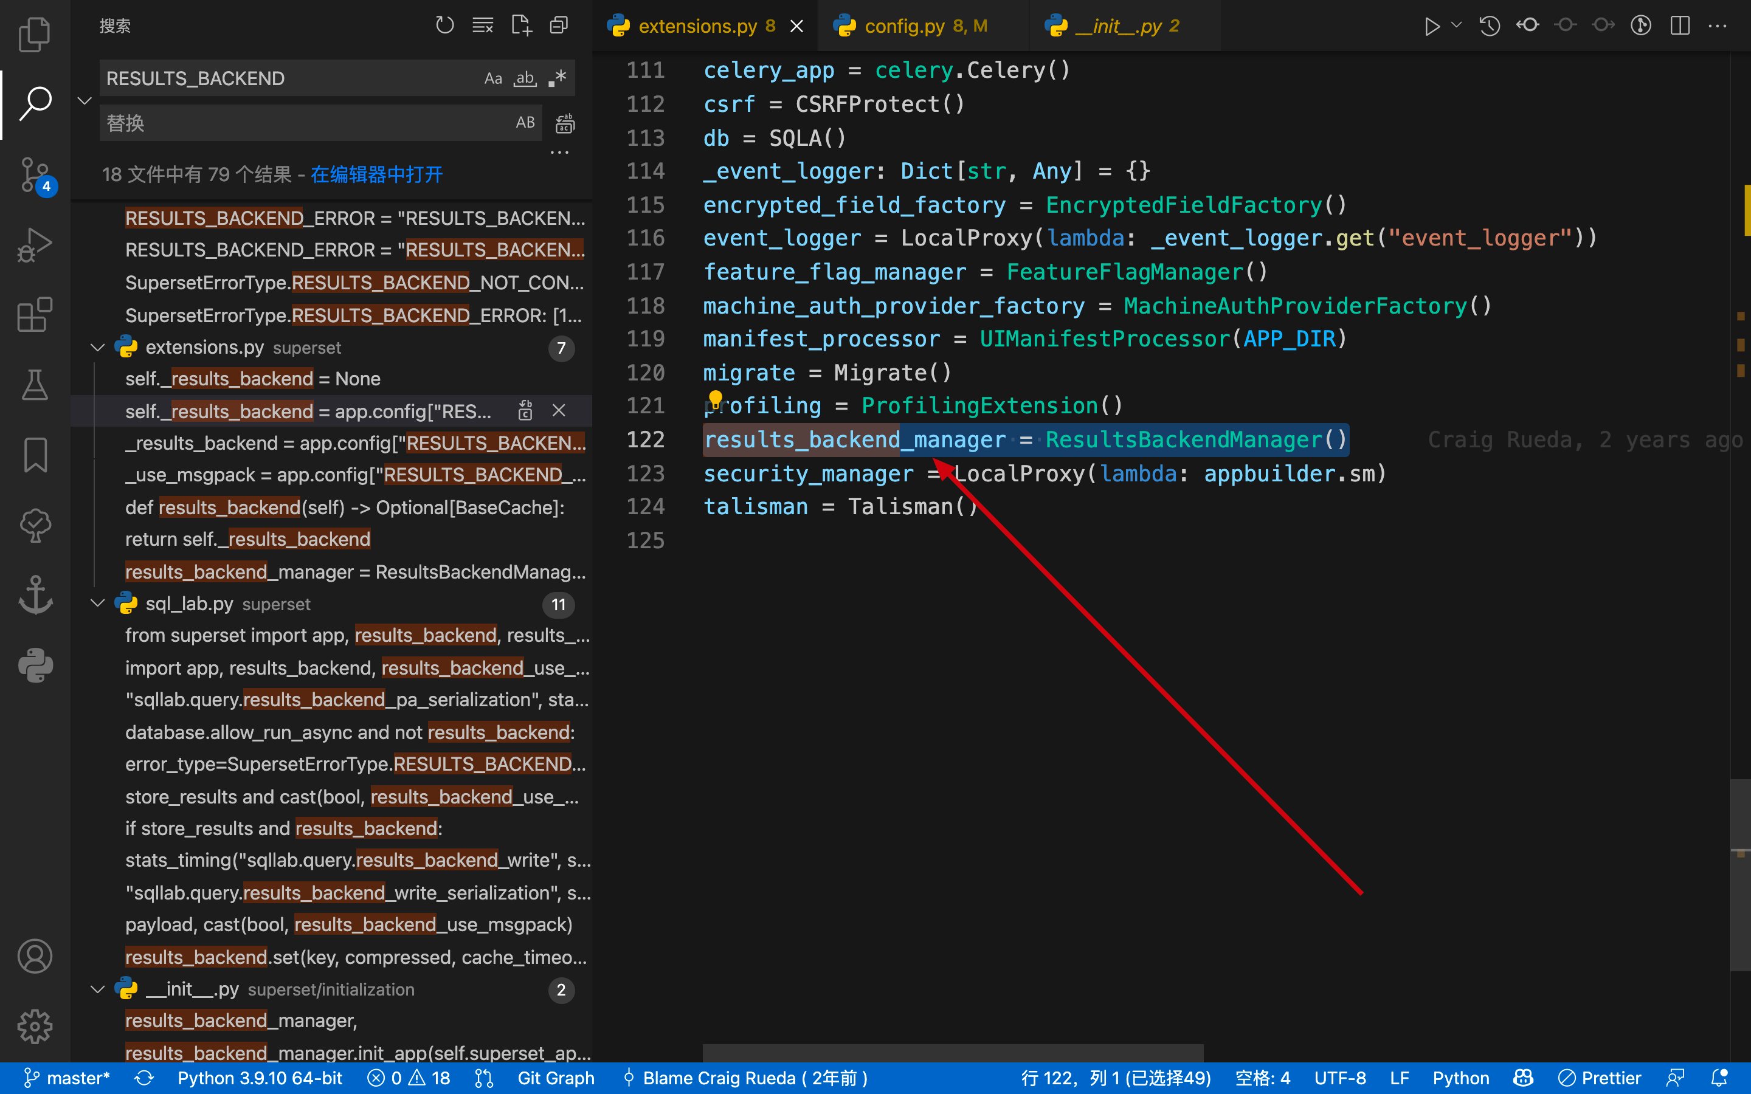1751x1094 pixels.
Task: Toggle Preserve Case in the replace field
Action: pyautogui.click(x=525, y=122)
